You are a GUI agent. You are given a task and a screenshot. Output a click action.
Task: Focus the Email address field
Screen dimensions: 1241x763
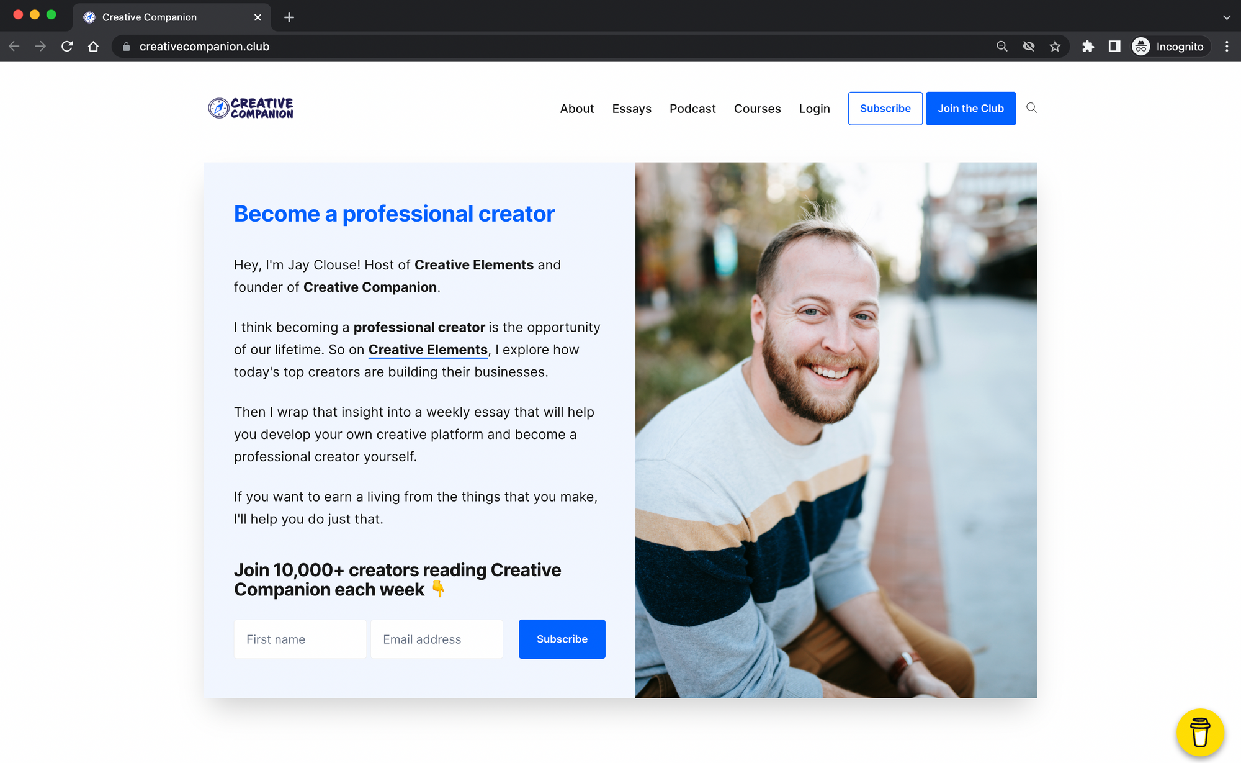(x=437, y=639)
